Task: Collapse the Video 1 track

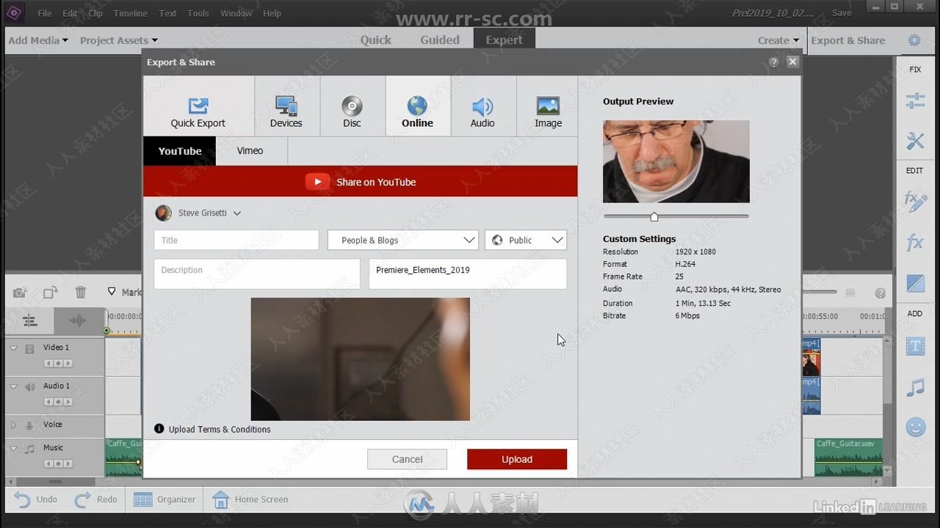Action: tap(13, 348)
